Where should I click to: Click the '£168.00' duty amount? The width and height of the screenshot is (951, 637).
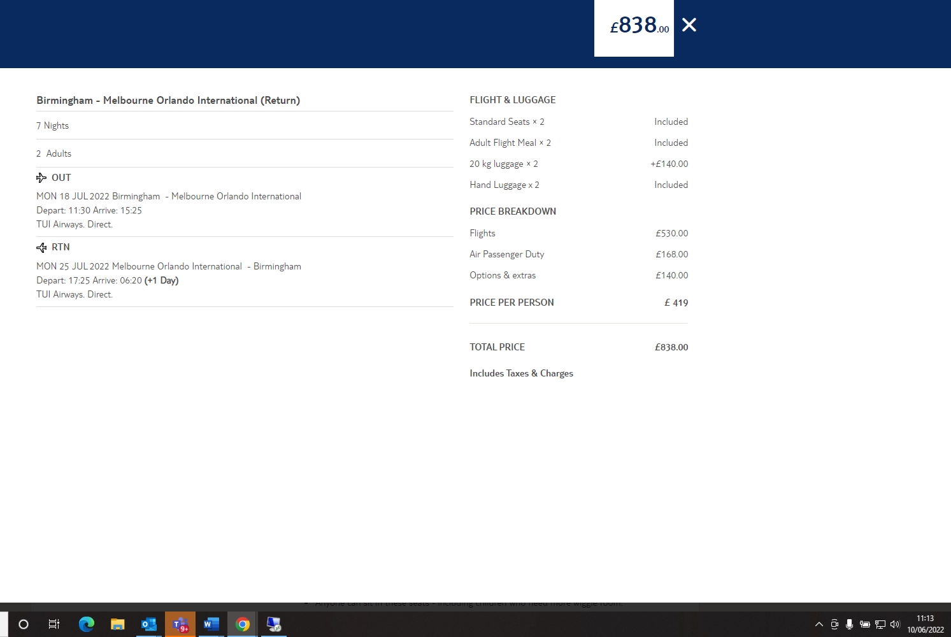(x=672, y=254)
